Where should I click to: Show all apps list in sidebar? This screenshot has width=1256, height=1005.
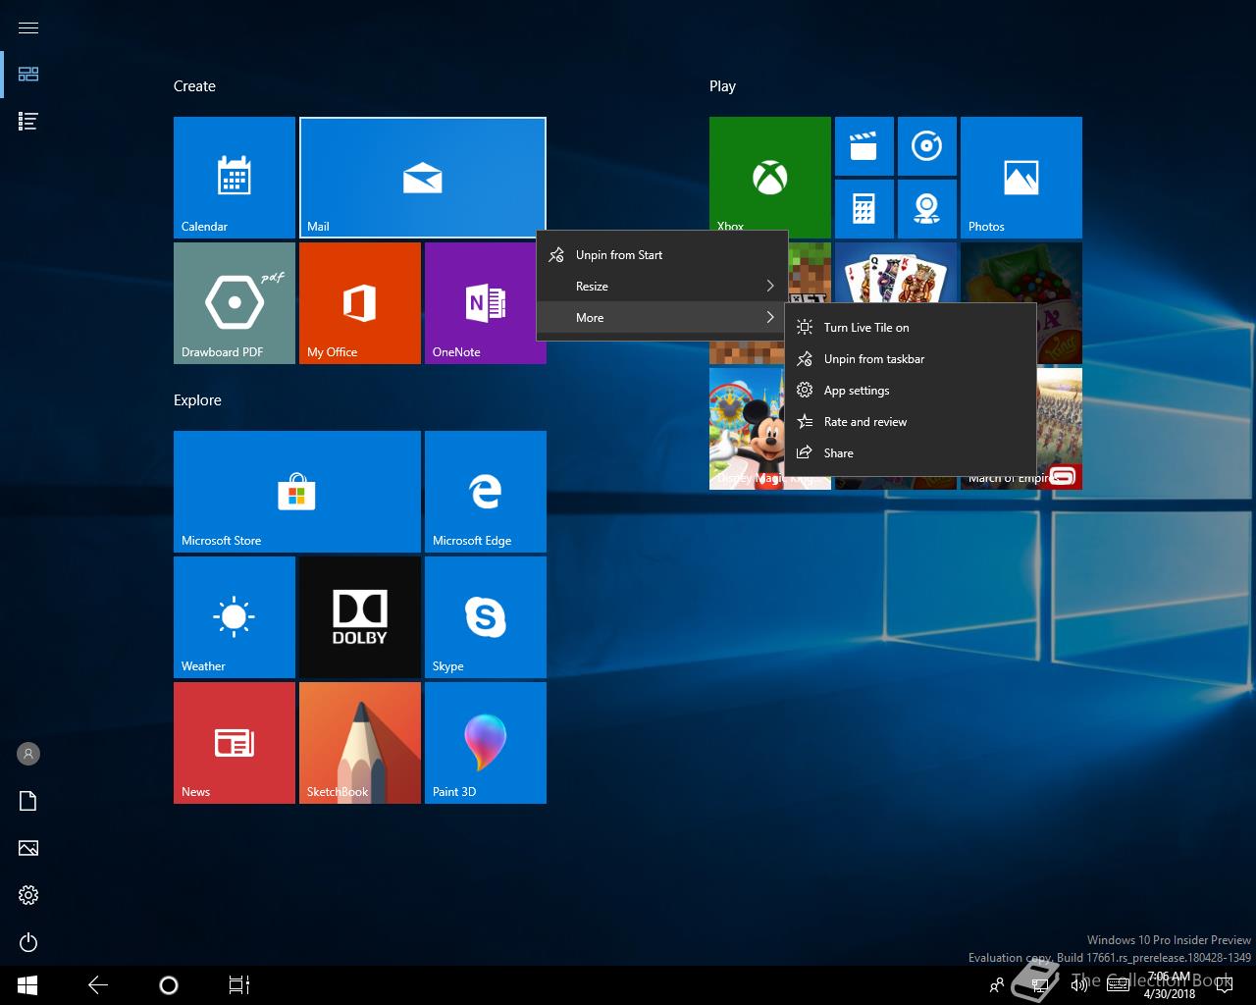[x=28, y=122]
